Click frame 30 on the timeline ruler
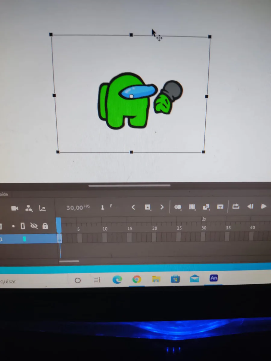The image size is (271, 361). click(x=204, y=228)
